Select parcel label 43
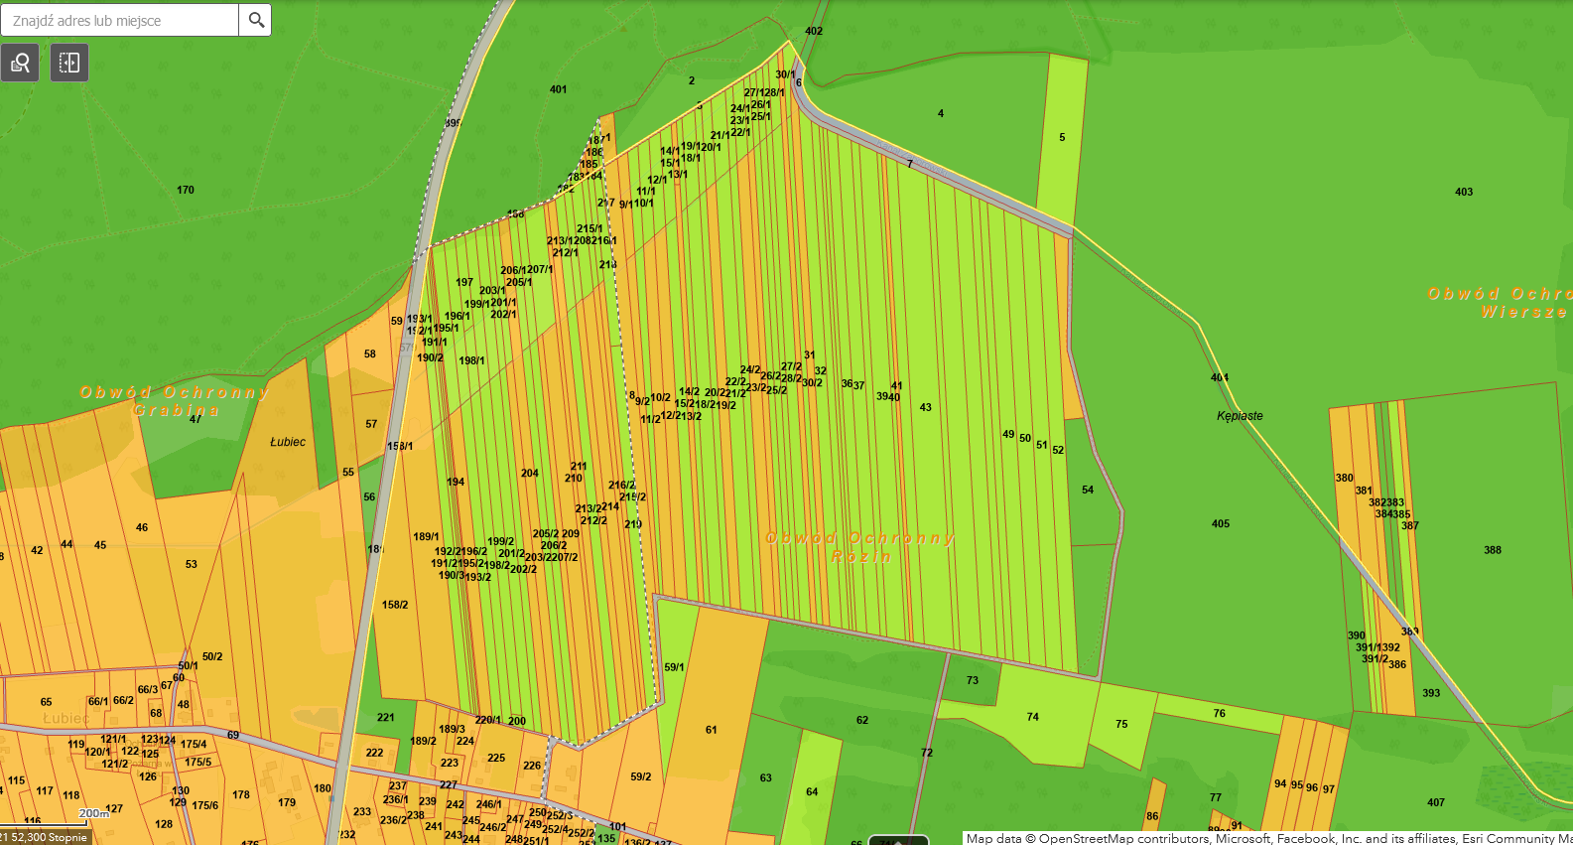Screen dimensions: 1573x845 click(926, 407)
